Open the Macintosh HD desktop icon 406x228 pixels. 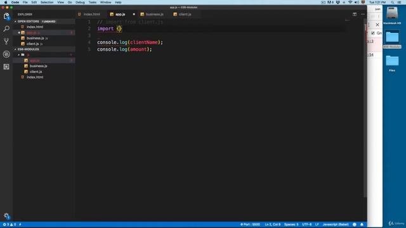click(x=392, y=15)
